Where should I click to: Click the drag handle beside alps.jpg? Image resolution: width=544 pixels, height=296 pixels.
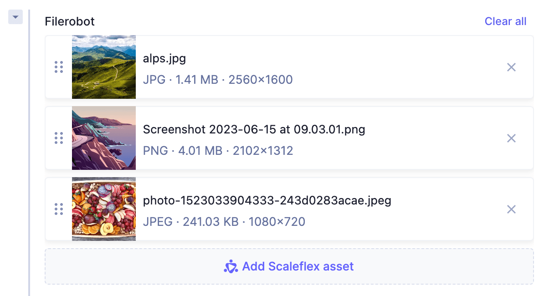58,67
